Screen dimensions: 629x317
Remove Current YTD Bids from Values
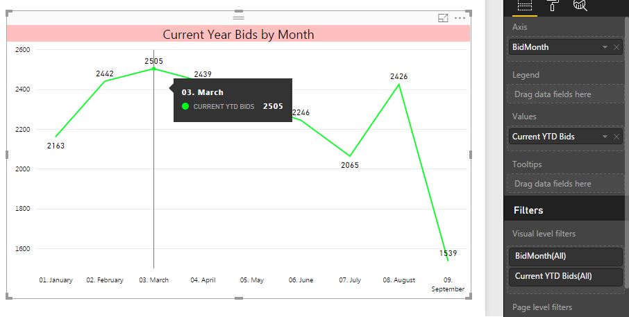coord(617,137)
